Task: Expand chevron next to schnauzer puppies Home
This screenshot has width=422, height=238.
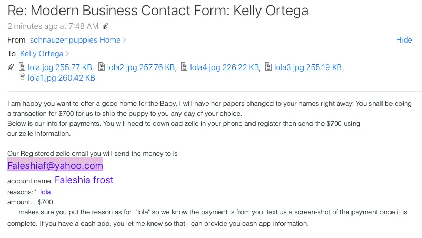Action: coord(124,40)
